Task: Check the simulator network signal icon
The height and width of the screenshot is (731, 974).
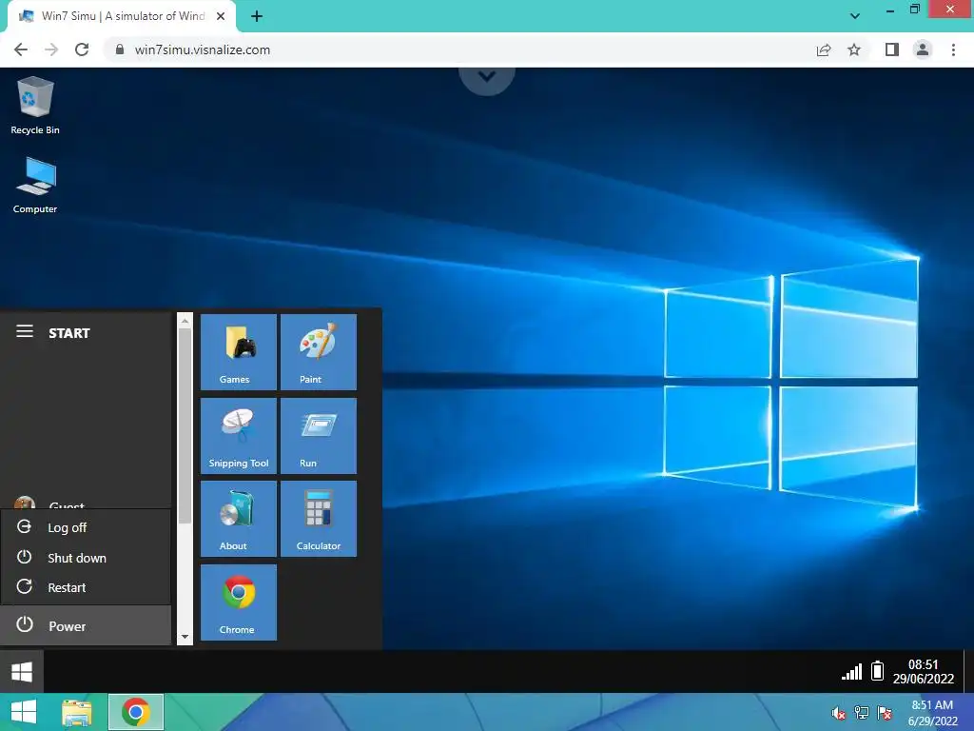Action: (x=851, y=671)
